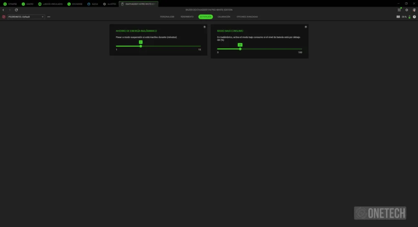Click the Razer DeathAdder V4 Pro White Edition title
The width and height of the screenshot is (418, 227).
(x=209, y=10)
